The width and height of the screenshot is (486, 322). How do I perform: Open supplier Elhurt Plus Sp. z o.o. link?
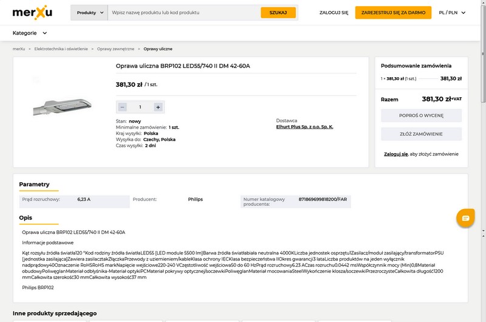point(304,127)
